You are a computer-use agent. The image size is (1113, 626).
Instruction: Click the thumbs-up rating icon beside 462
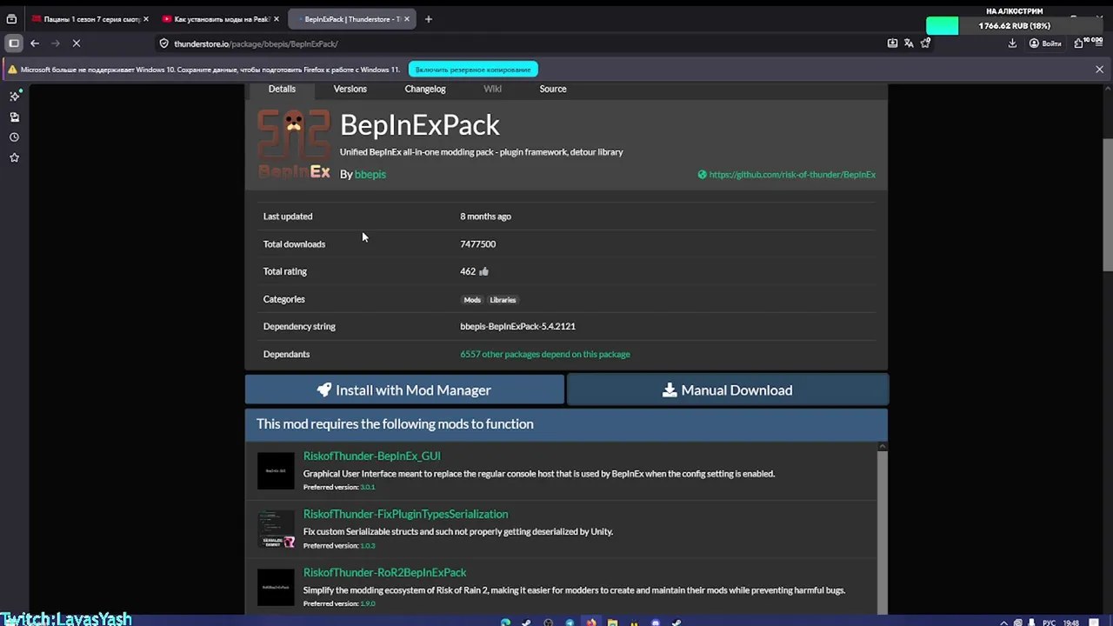(483, 271)
